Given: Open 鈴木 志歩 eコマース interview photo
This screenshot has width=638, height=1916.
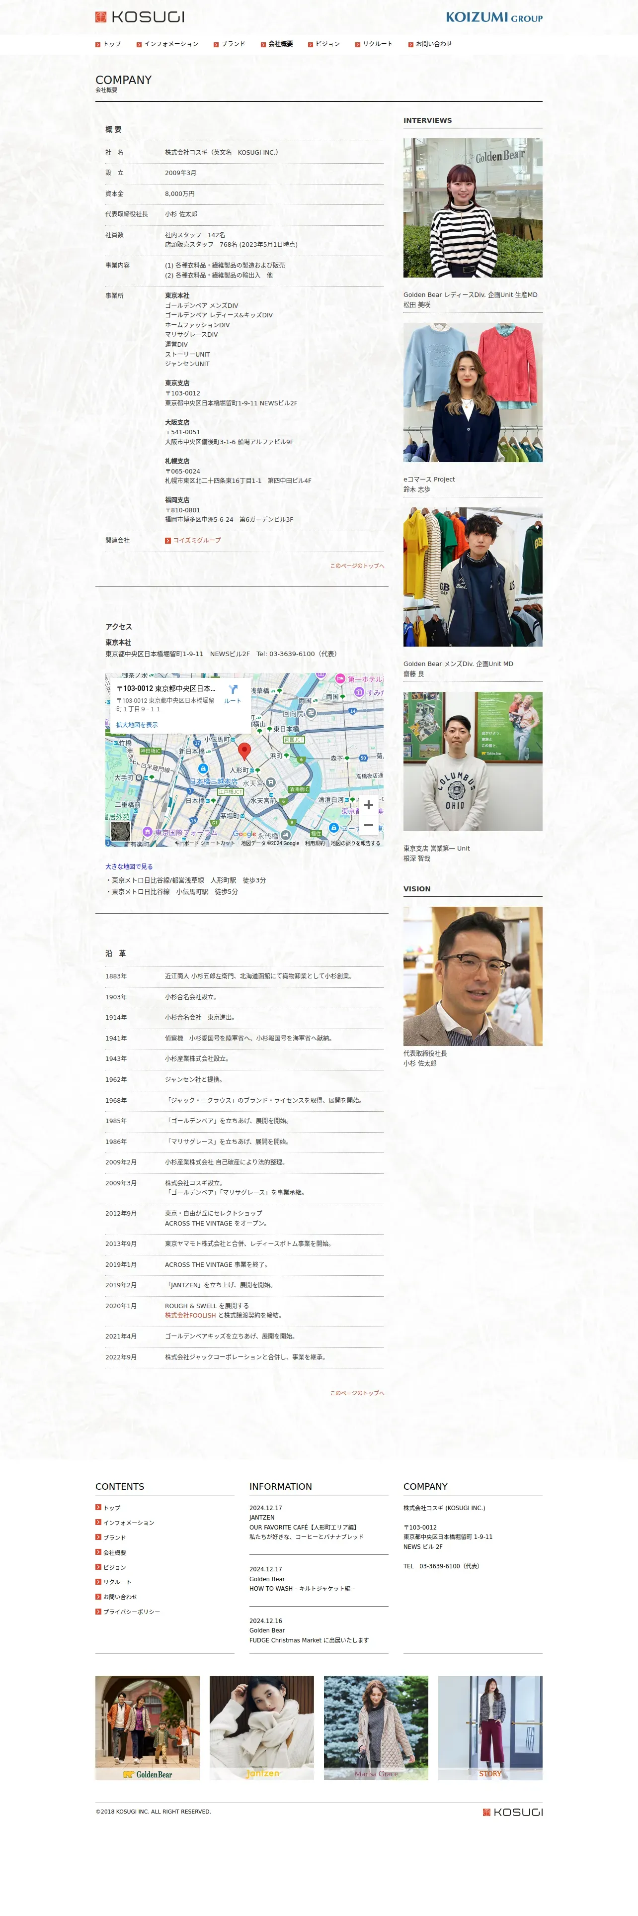Looking at the screenshot, I should 473,392.
